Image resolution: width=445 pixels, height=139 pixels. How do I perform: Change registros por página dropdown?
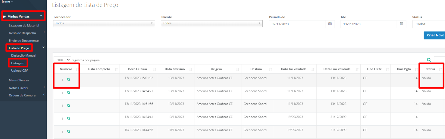tap(62, 60)
